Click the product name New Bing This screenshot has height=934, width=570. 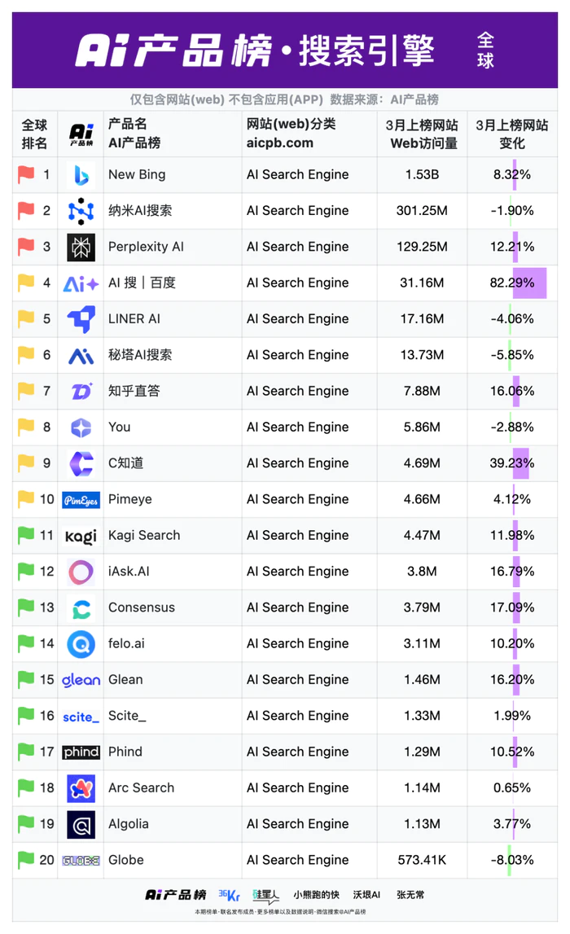click(x=137, y=174)
